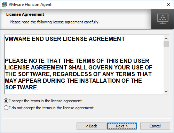Click the installer icon in the title bar
The image size is (174, 133).
pyautogui.click(x=4, y=5)
